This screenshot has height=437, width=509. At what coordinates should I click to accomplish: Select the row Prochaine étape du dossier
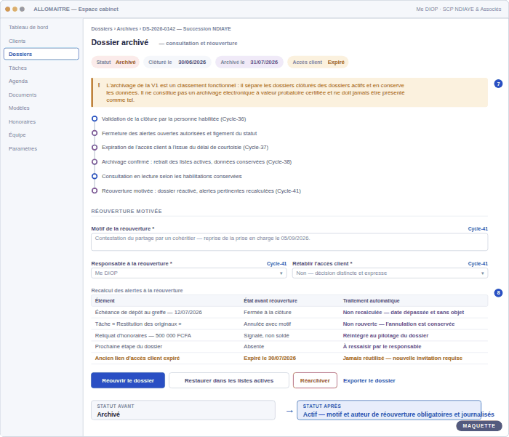click(x=289, y=347)
